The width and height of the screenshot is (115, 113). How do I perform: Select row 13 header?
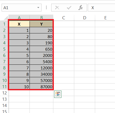point(4,99)
